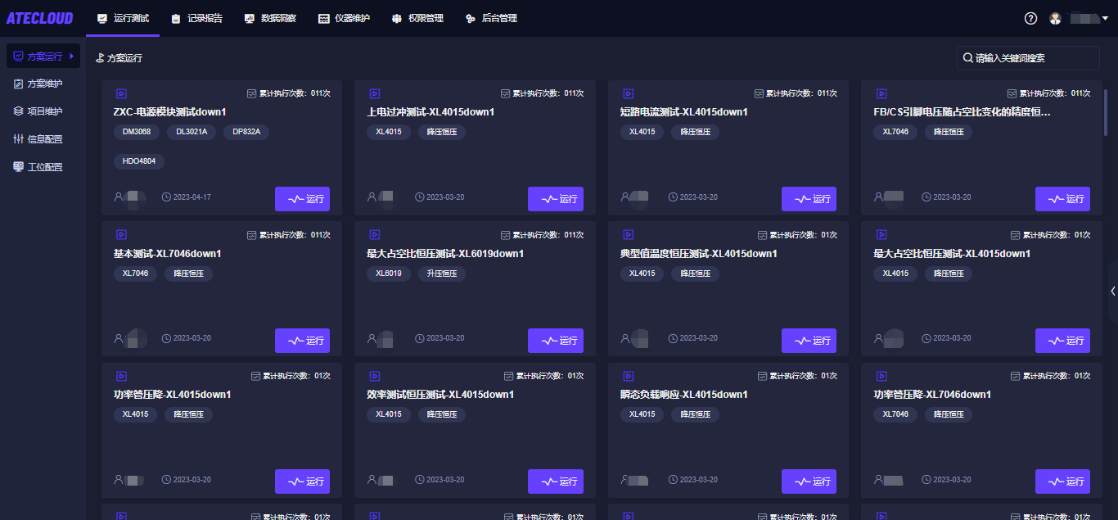This screenshot has width=1118, height=520.
Task: Select 方案运行 in the sidebar
Action: [43, 57]
